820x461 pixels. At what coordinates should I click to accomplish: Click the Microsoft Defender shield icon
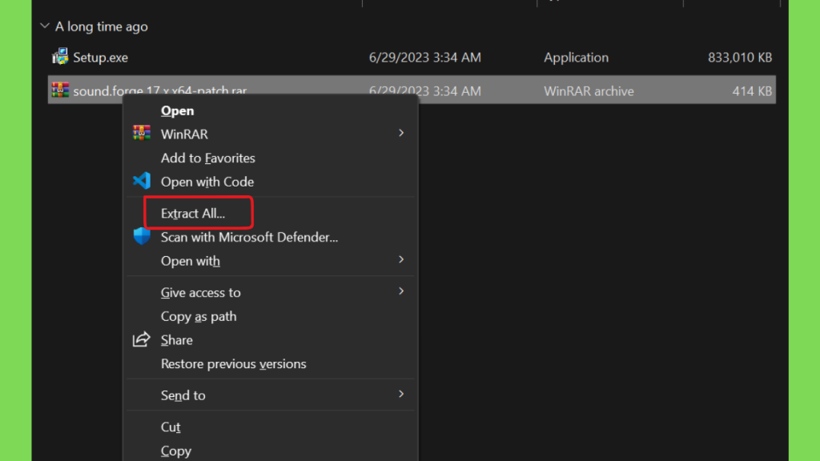[142, 236]
